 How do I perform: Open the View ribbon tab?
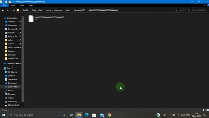(x=30, y=5)
